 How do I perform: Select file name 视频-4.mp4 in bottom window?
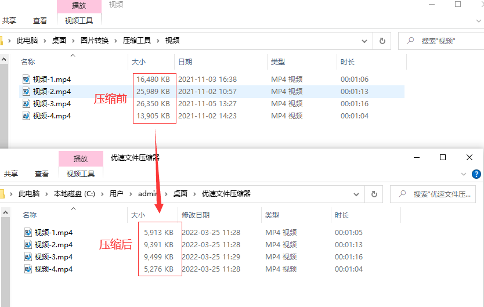(x=54, y=269)
